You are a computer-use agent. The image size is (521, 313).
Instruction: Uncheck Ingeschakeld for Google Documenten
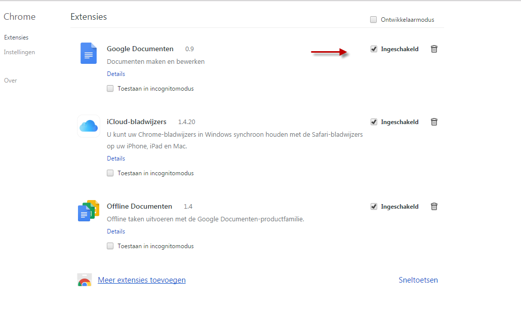pyautogui.click(x=374, y=49)
